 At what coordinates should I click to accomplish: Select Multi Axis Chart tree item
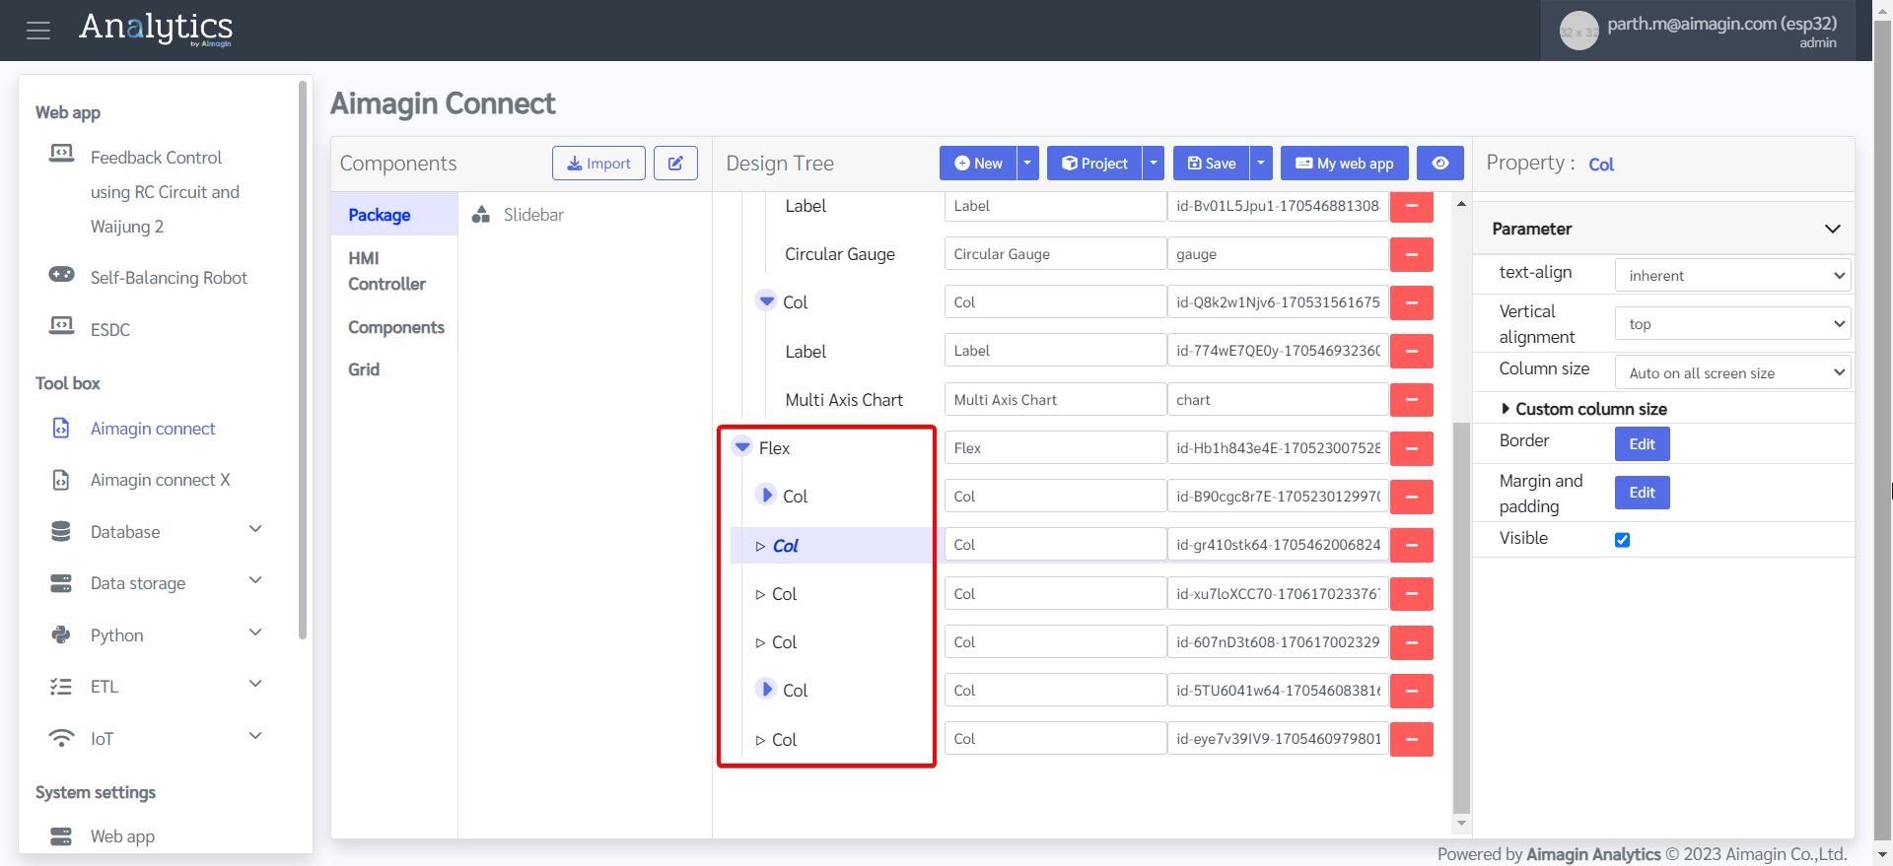844,400
